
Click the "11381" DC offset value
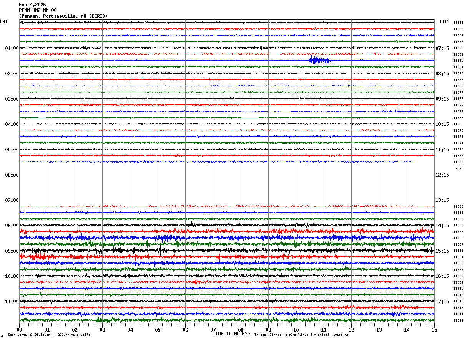pos(458,61)
